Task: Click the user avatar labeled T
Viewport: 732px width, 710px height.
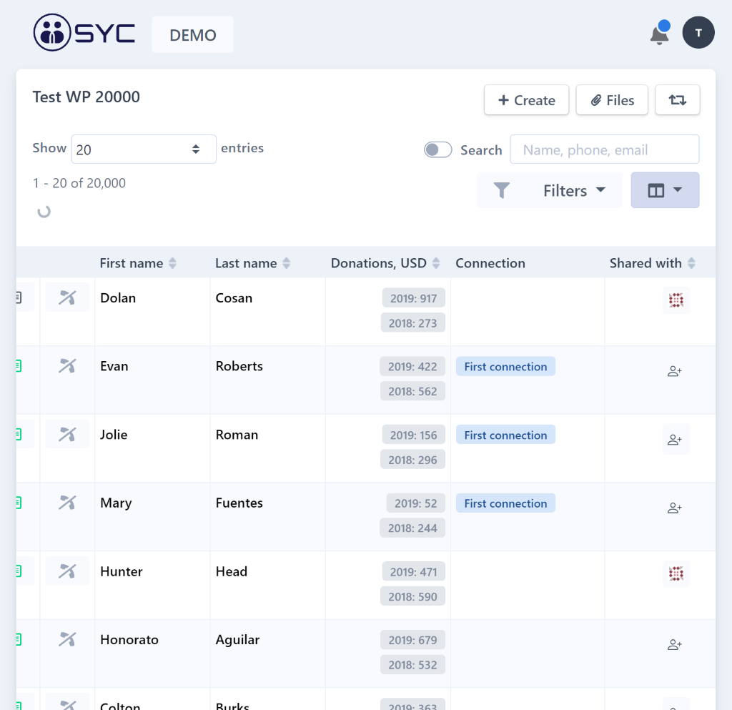Action: click(x=698, y=33)
